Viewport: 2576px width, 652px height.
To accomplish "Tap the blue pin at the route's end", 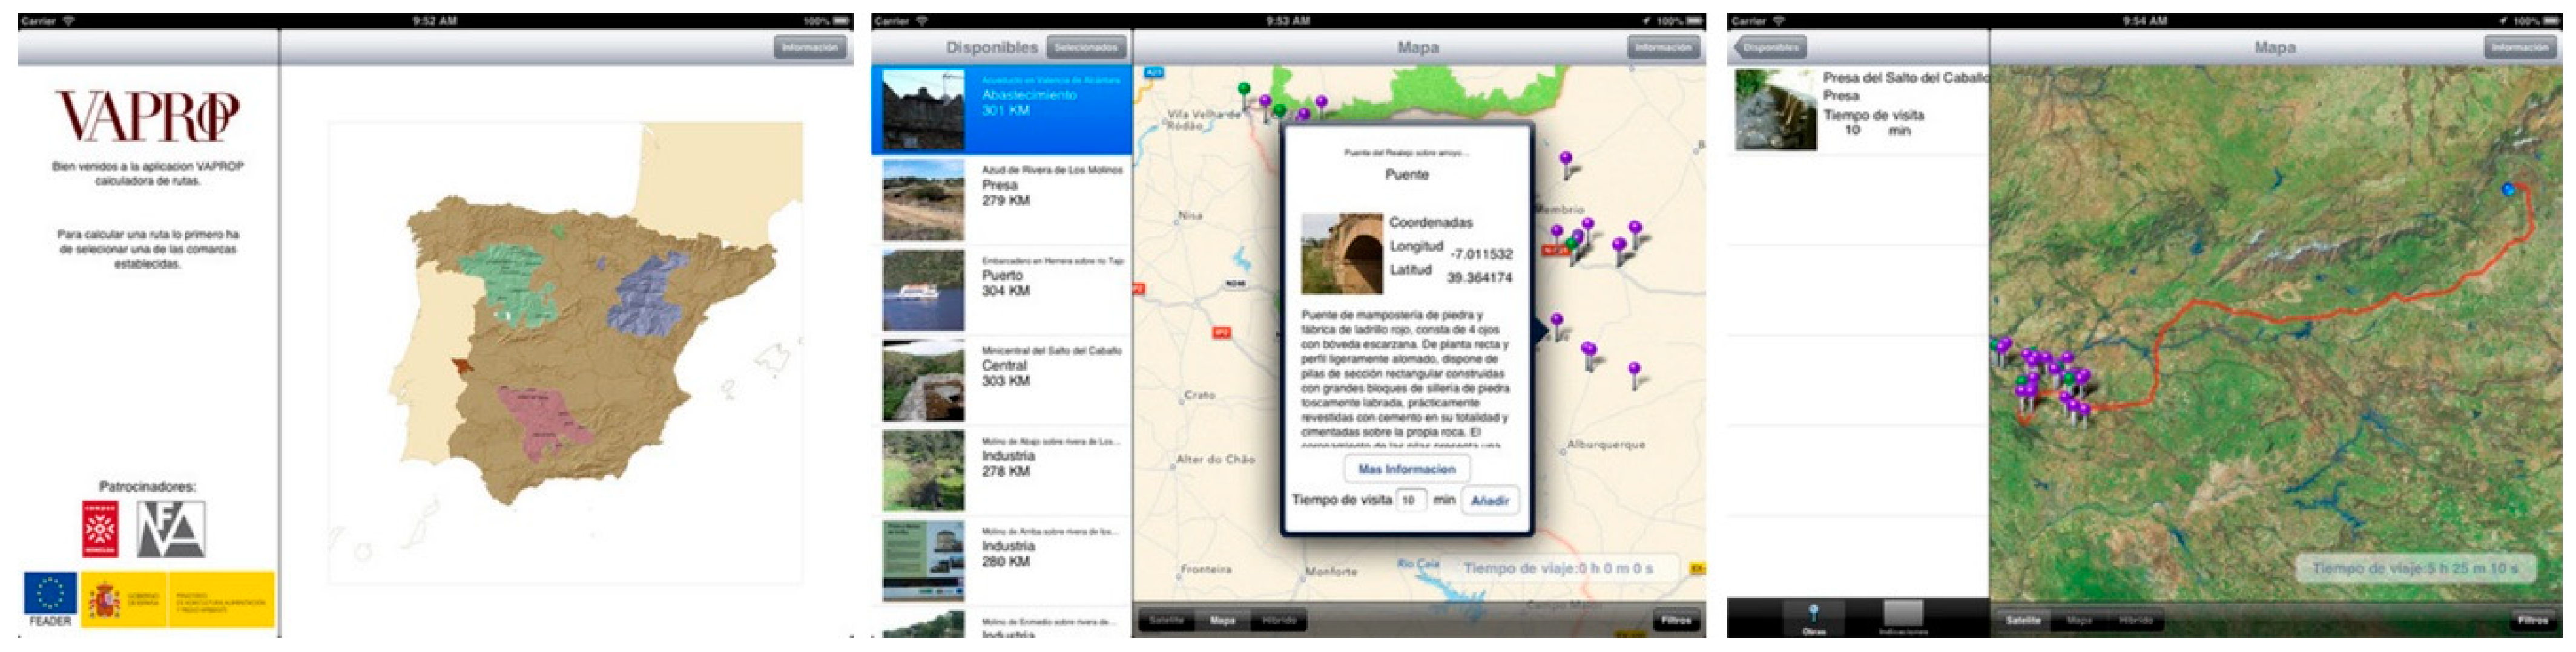I will (2507, 189).
